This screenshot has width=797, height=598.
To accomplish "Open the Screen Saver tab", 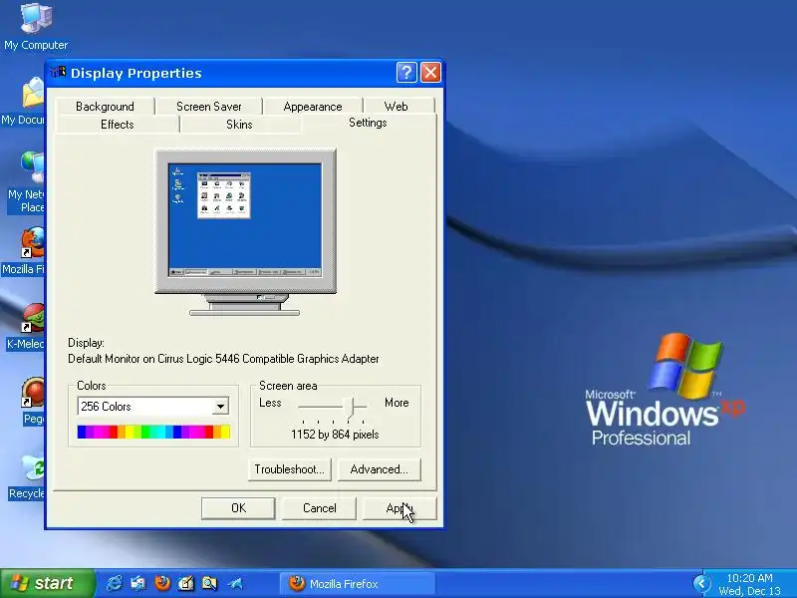I will coord(209,107).
